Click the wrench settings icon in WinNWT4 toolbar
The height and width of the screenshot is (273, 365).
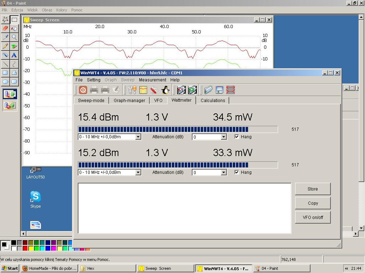[x=132, y=90]
